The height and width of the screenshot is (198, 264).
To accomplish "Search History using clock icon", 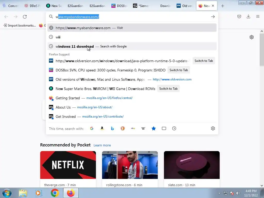I will pyautogui.click(x=174, y=128).
